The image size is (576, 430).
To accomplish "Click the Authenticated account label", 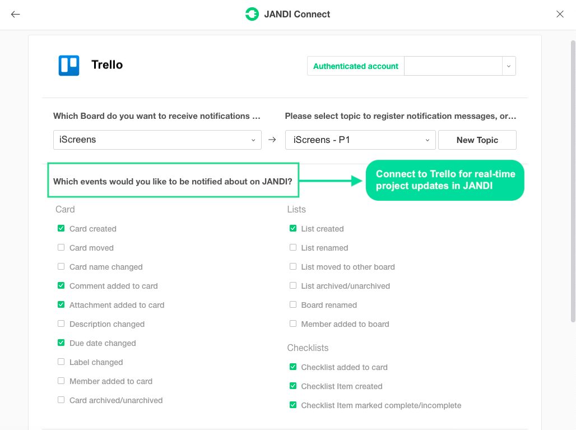I will tap(356, 66).
